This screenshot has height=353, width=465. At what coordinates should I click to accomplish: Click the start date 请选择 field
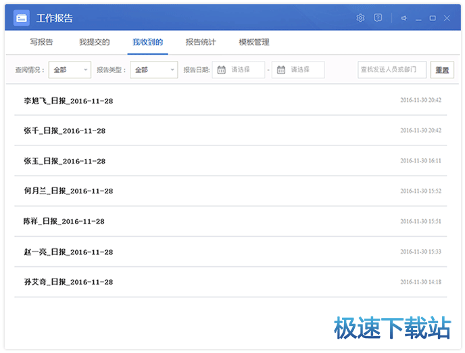point(239,70)
